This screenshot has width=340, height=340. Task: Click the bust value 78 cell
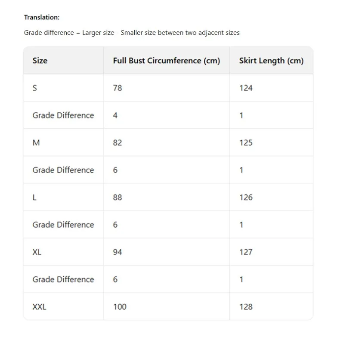point(117,88)
